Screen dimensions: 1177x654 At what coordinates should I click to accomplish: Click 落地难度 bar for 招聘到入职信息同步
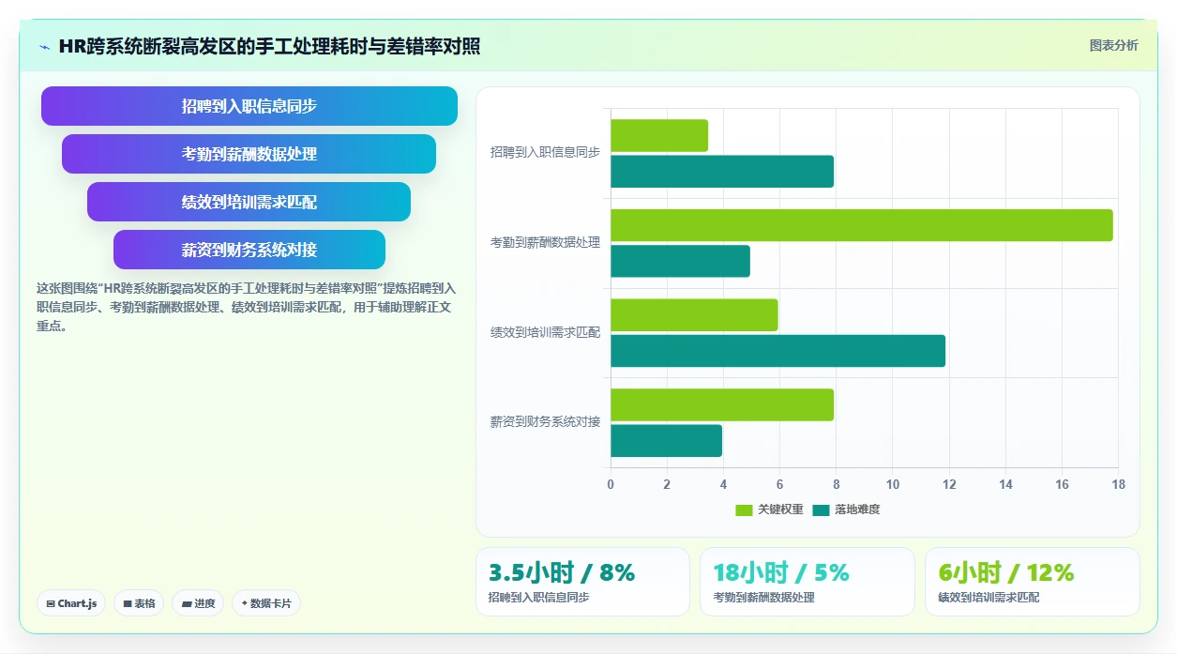point(722,172)
